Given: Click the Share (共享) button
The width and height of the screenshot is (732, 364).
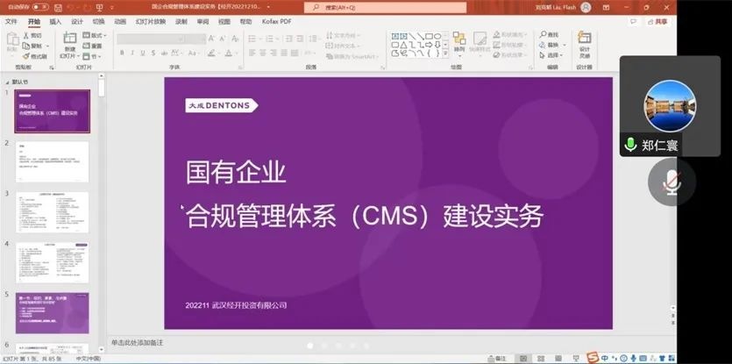Looking at the screenshot, I should pyautogui.click(x=657, y=22).
